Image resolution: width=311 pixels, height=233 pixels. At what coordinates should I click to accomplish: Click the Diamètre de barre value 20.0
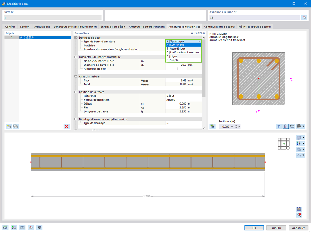176,65
